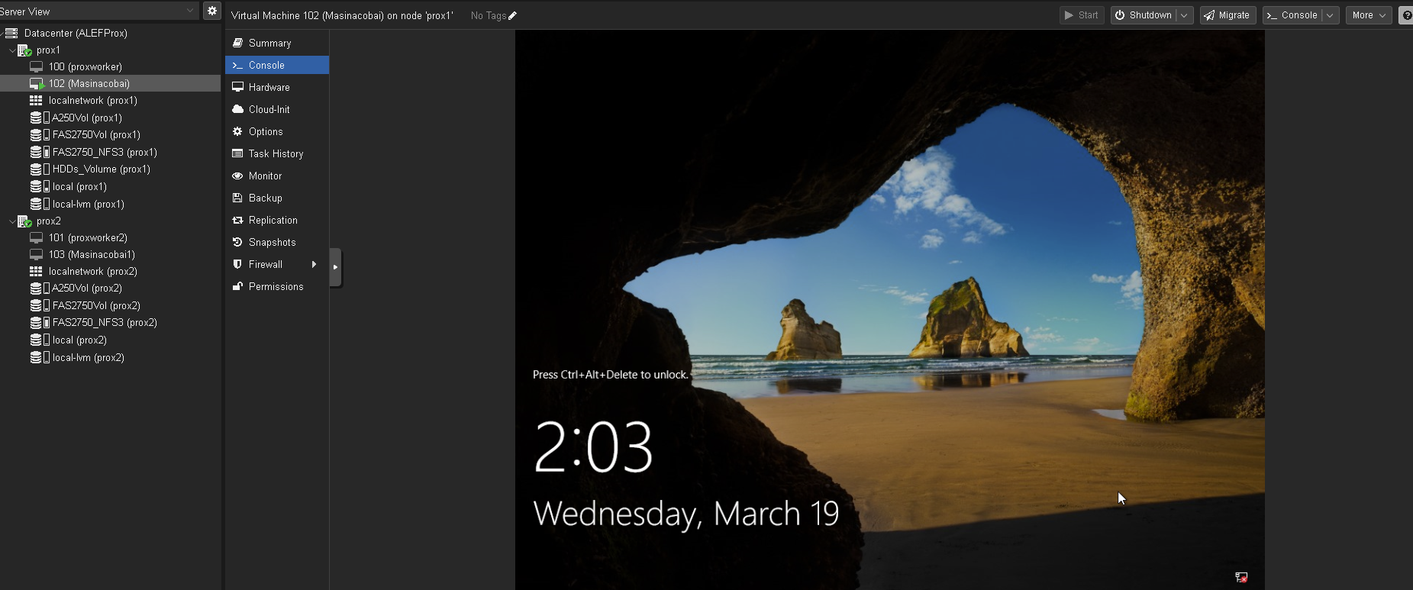Open the Snapshots section
This screenshot has width=1413, height=590.
click(x=277, y=243)
